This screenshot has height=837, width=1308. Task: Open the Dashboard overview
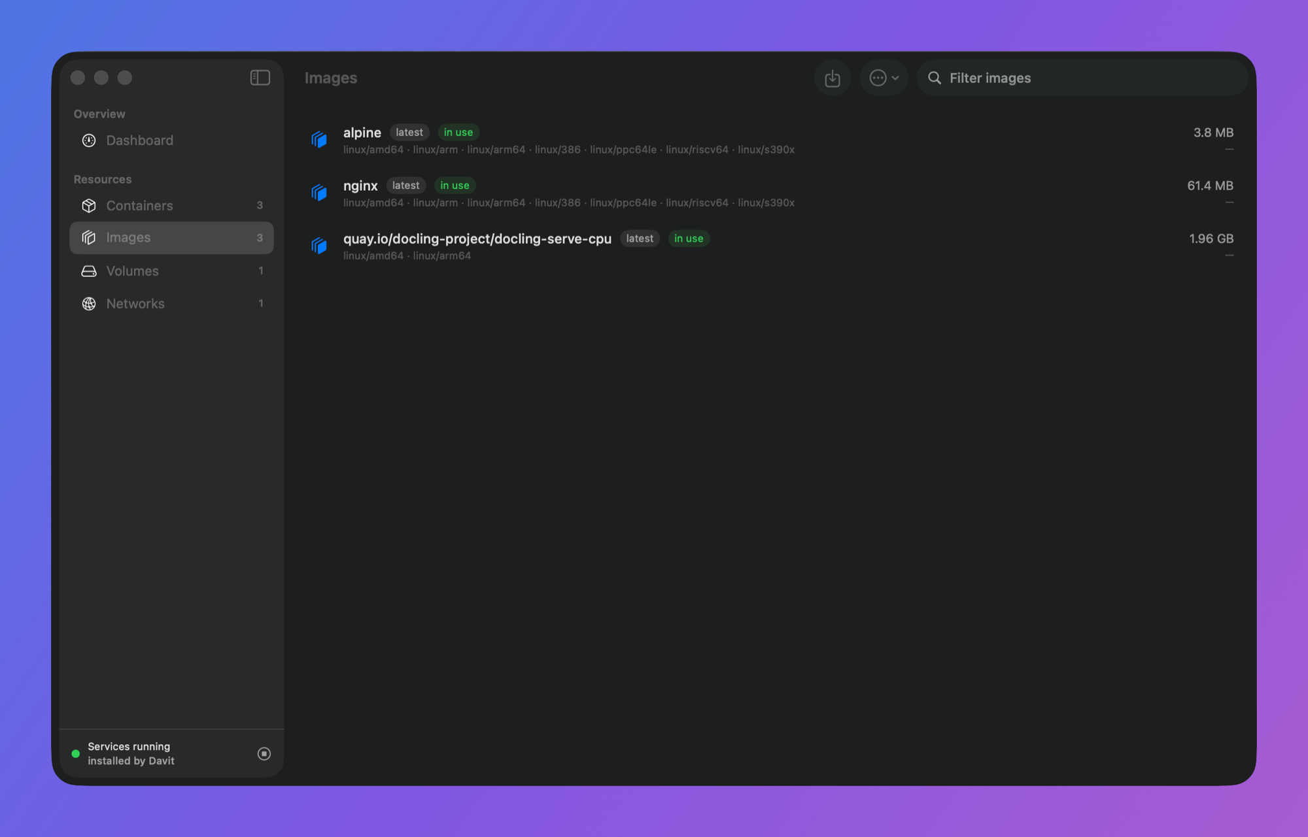tap(171, 140)
